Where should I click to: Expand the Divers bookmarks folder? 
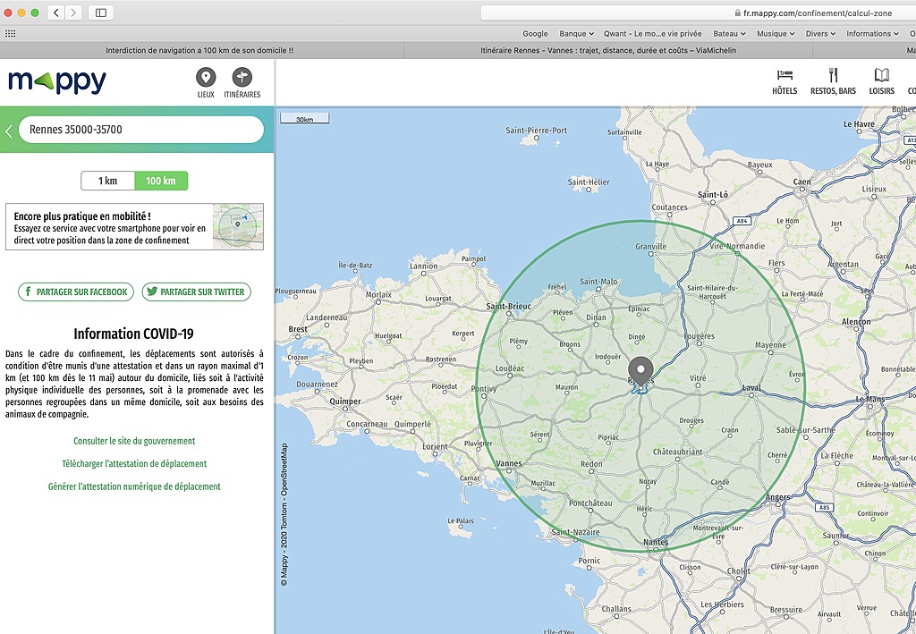click(821, 34)
